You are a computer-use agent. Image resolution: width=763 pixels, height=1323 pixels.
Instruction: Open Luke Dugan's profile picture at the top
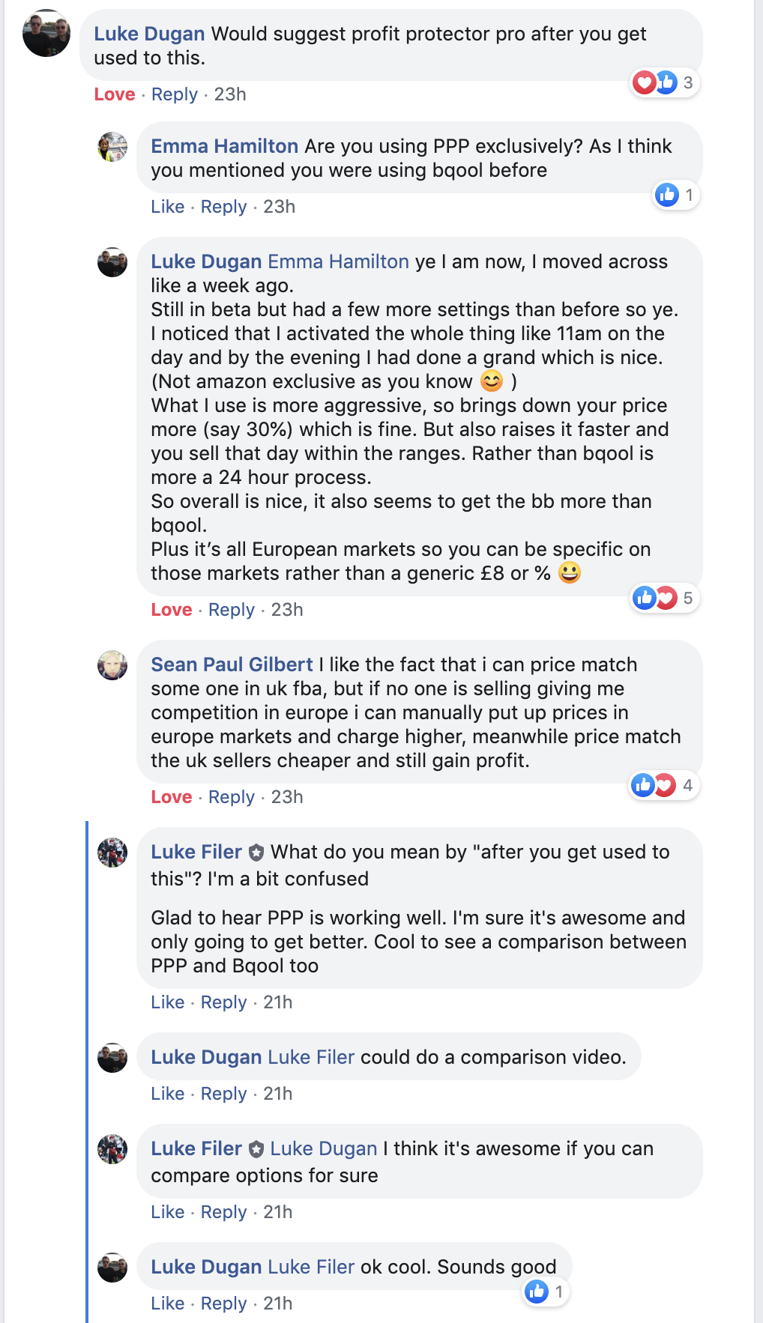[46, 34]
